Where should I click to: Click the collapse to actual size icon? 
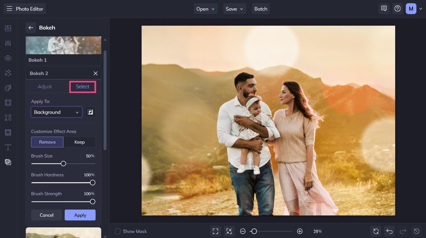(x=229, y=231)
